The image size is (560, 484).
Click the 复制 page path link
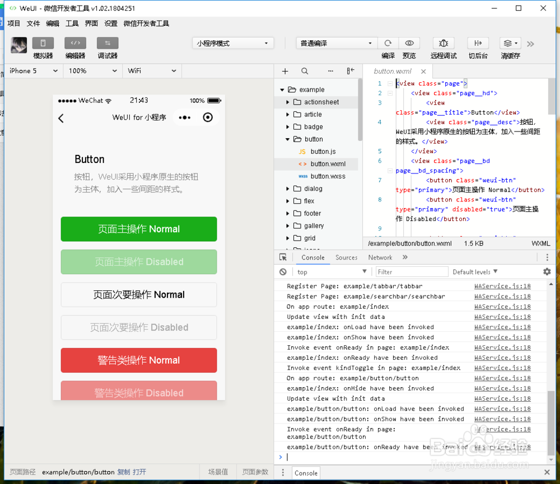(x=124, y=472)
